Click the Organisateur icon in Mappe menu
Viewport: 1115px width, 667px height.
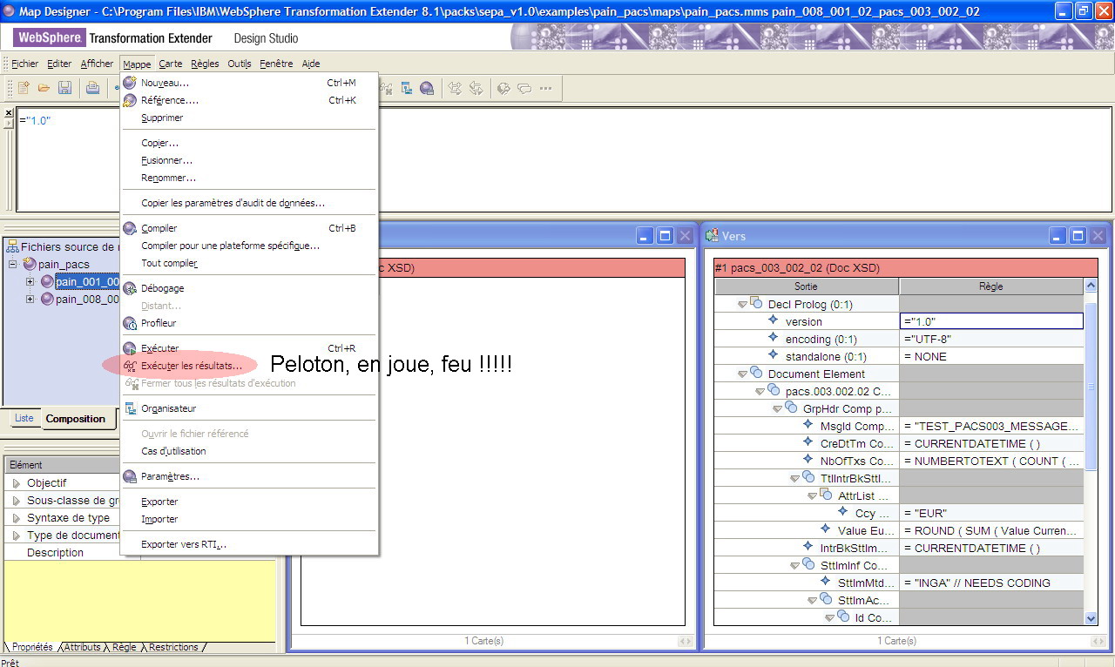130,408
